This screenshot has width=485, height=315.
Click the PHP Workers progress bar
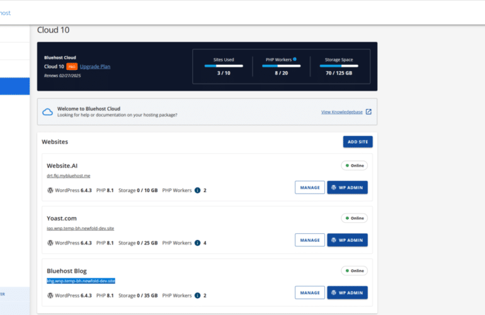[x=281, y=66]
